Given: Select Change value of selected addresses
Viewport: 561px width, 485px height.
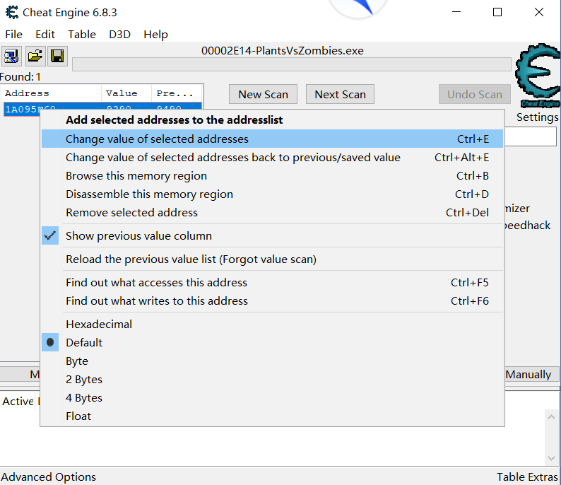Looking at the screenshot, I should 157,139.
